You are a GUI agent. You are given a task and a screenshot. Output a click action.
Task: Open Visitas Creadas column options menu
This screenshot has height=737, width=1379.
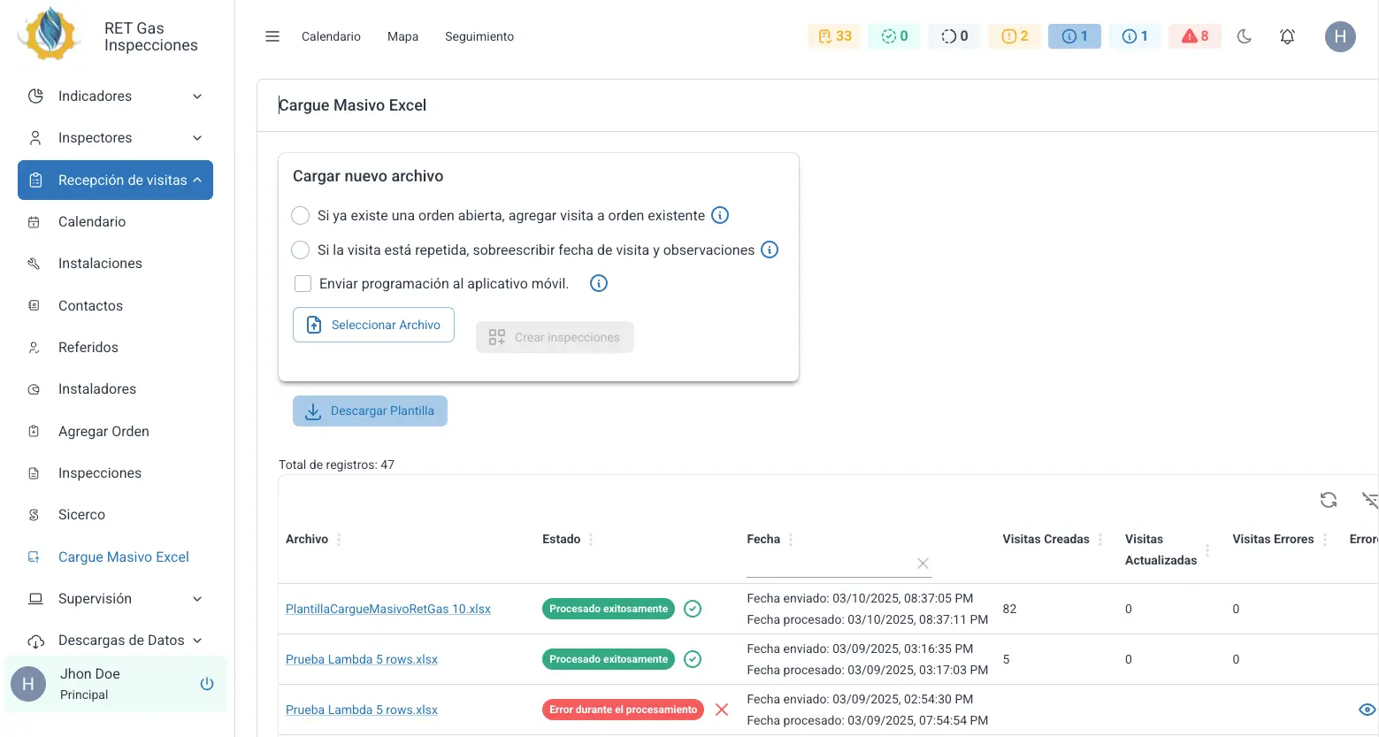1100,539
